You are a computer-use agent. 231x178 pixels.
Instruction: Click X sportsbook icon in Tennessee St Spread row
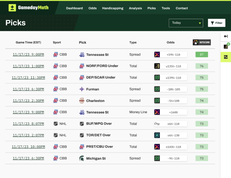[157, 54]
